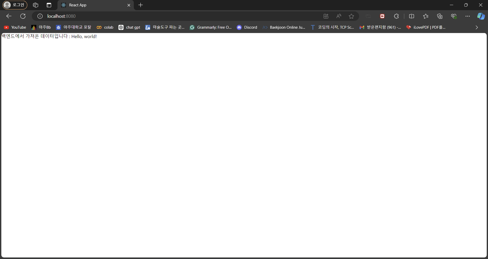This screenshot has height=259, width=488.
Task: Open a new tab
Action: pos(141,5)
